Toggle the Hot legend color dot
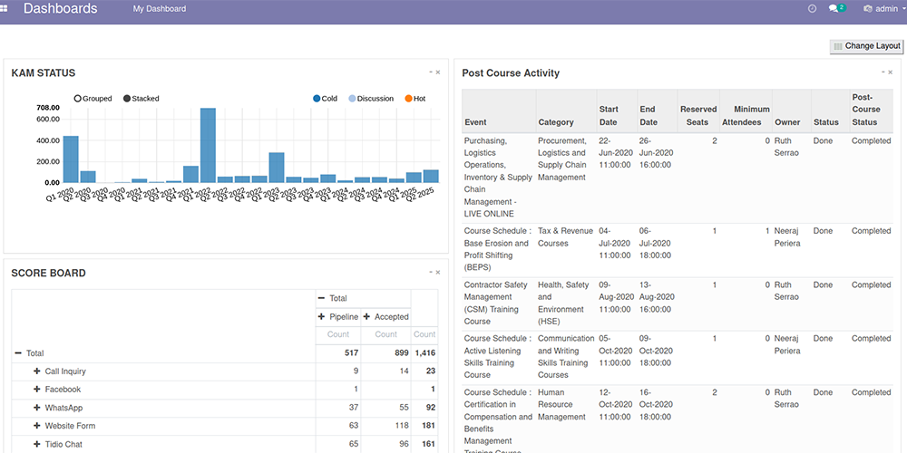 coord(408,98)
